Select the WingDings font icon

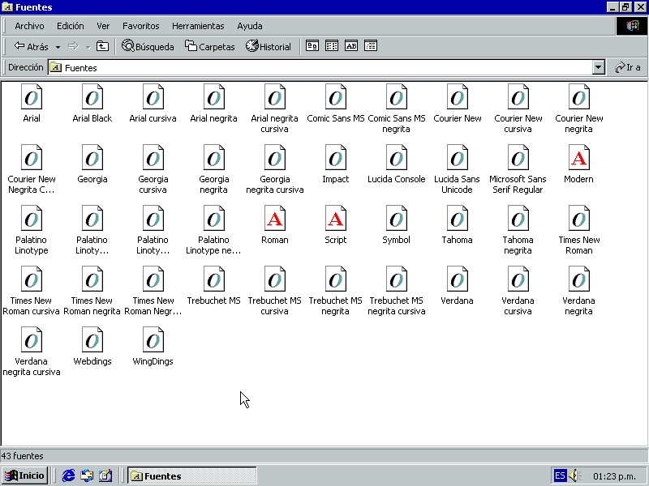pos(153,339)
